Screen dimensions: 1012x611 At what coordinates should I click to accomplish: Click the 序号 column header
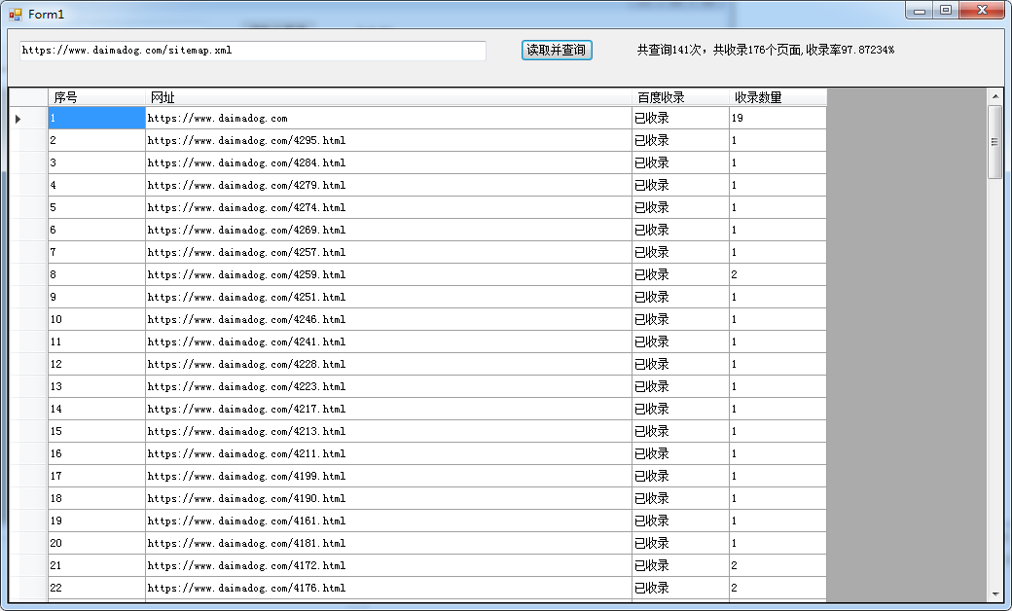pos(96,97)
